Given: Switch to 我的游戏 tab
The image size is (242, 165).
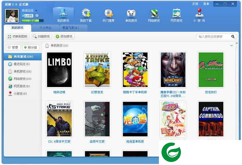Looking at the screenshot, I should 17,28.
